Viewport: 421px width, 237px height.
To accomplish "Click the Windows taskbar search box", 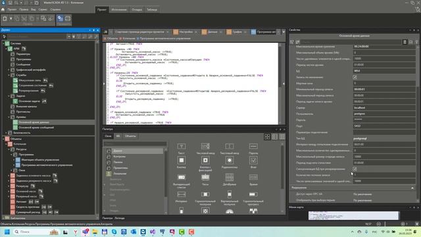I will point(36,232).
